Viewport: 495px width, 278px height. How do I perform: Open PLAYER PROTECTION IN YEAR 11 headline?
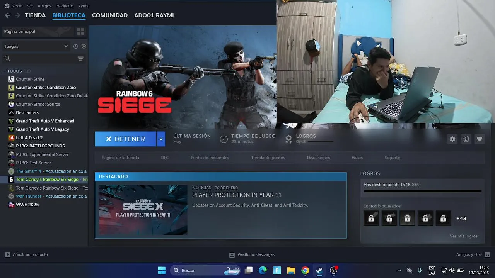pyautogui.click(x=237, y=195)
